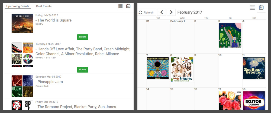Click Tickets button for Feb 28 show
This screenshot has height=113, width=271.
82,70
